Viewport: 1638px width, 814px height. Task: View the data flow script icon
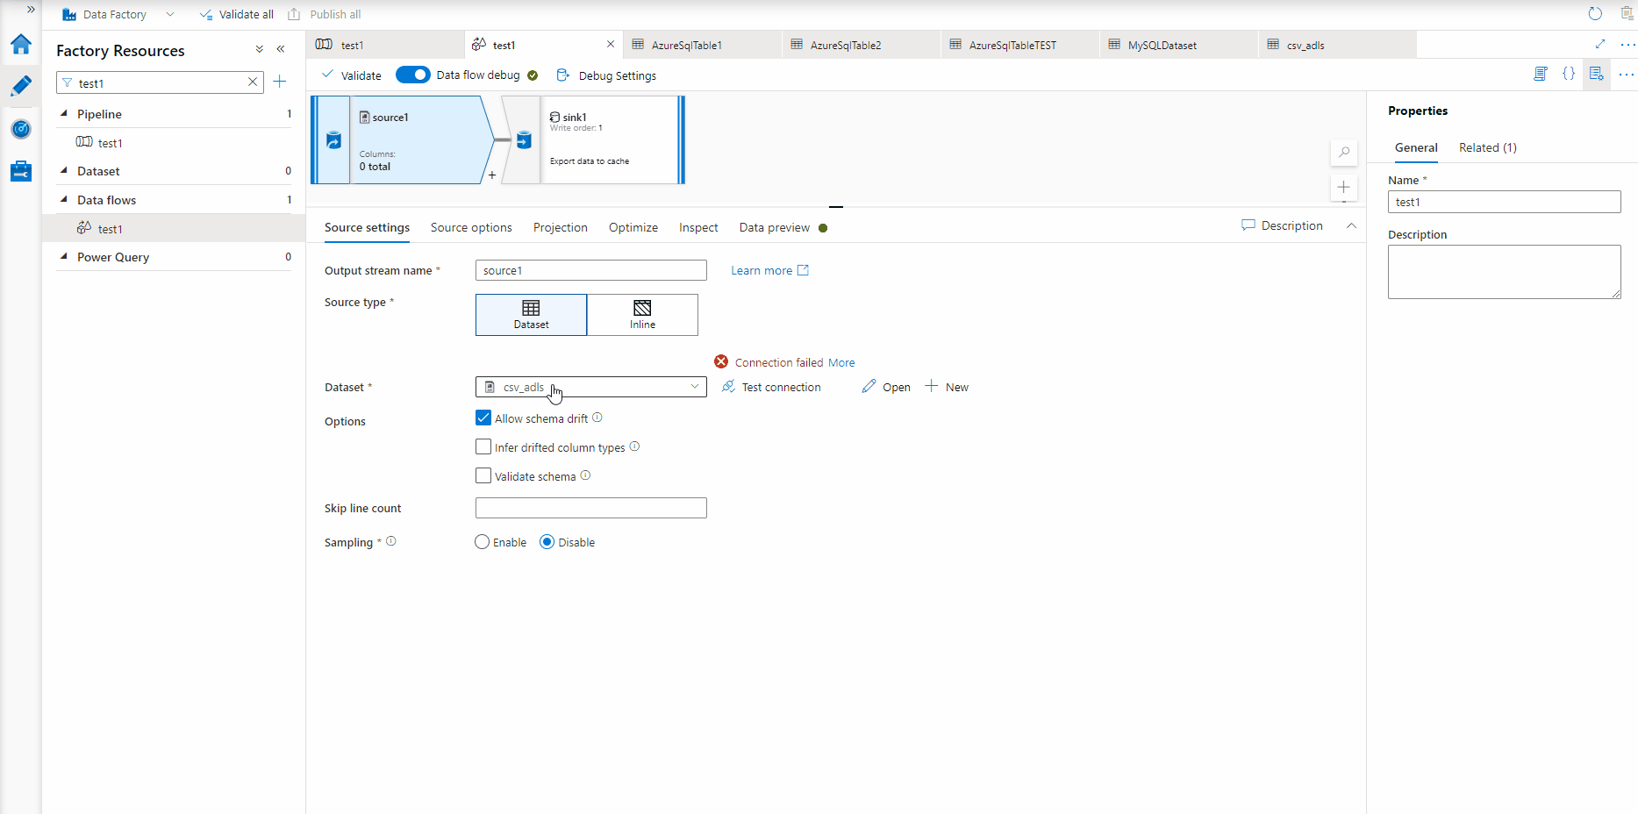1541,74
